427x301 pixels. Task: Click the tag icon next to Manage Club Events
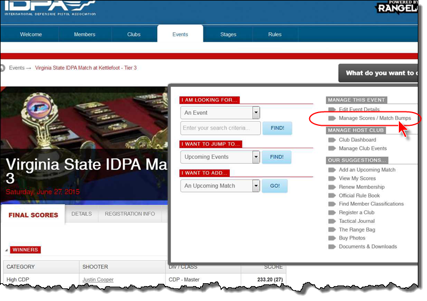click(x=332, y=149)
